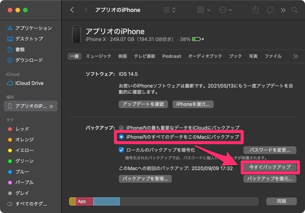The width and height of the screenshot is (305, 213).
Task: Select the Red (レッド) tag
Action: 18,129
